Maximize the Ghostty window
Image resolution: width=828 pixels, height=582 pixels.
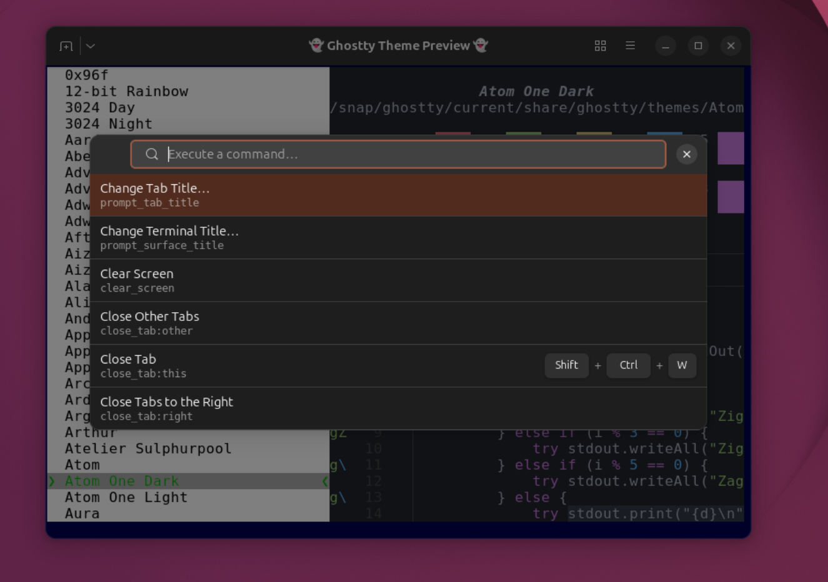tap(698, 46)
